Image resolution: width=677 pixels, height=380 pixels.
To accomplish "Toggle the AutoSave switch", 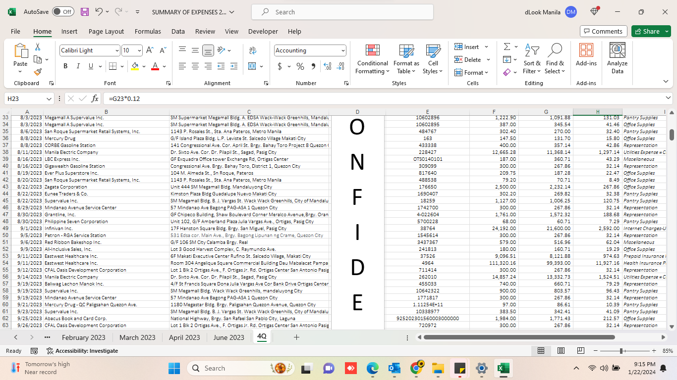I will [63, 12].
